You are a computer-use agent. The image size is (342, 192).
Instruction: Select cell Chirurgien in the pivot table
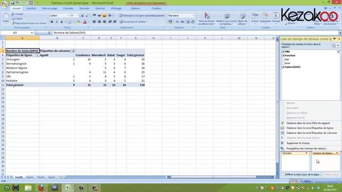coord(22,59)
